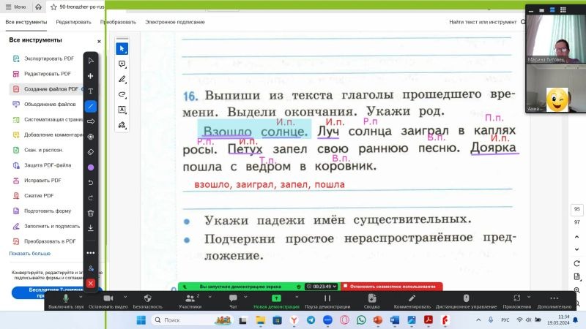
Task: Expand Показать больше in tools panel
Action: pos(30,253)
